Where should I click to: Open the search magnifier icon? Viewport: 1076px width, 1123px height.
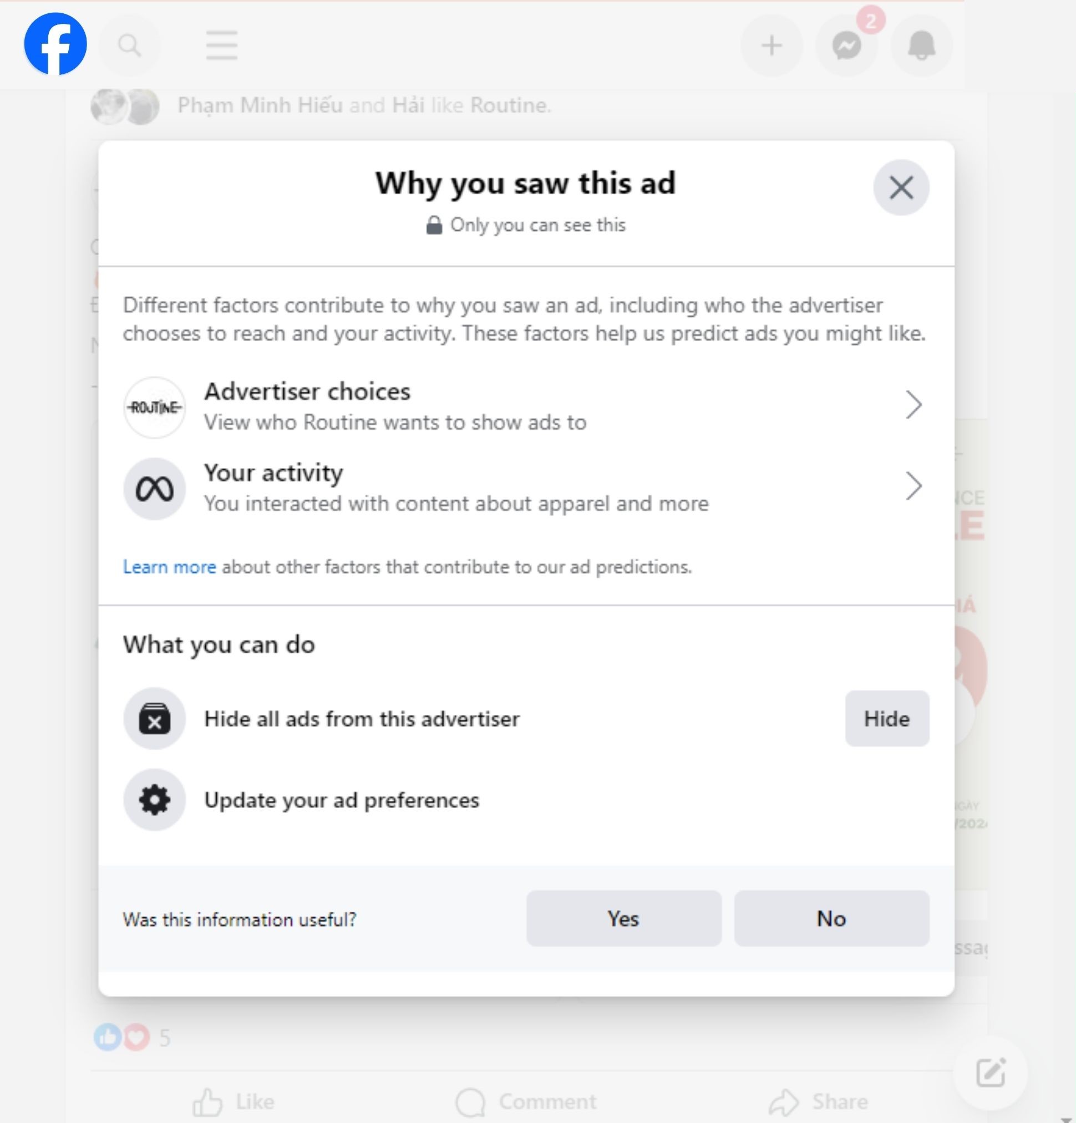click(129, 45)
